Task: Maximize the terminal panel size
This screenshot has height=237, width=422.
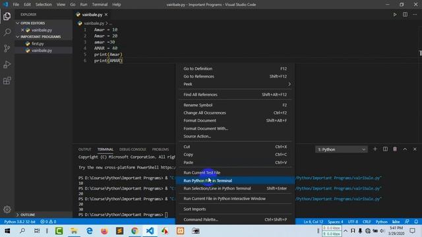Action: [x=405, y=149]
